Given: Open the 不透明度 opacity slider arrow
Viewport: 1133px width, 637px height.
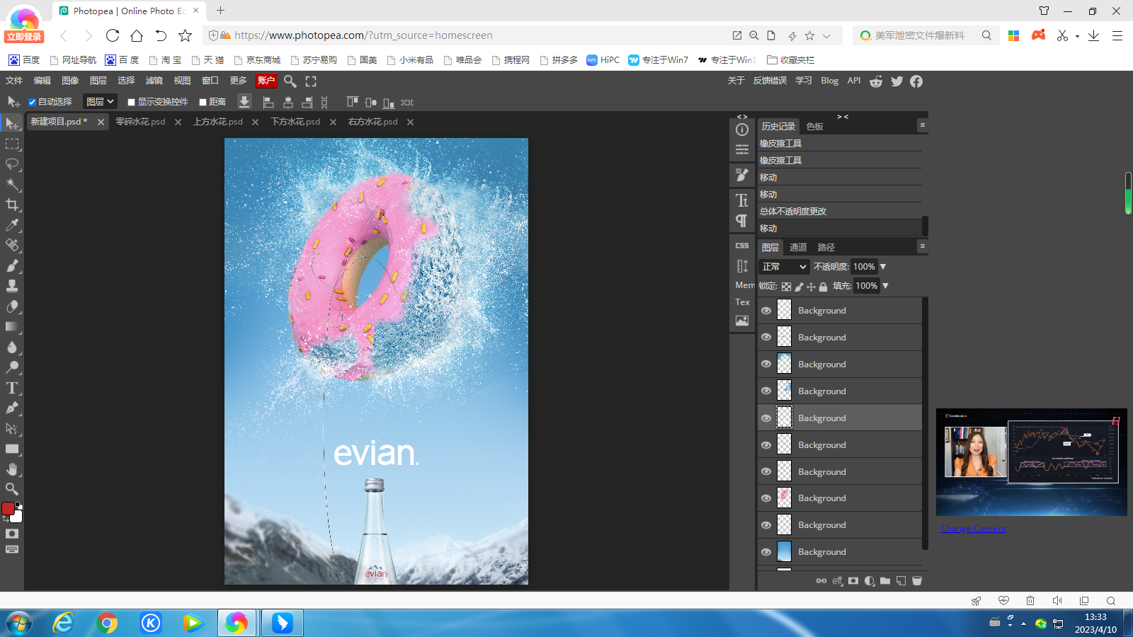Looking at the screenshot, I should coord(883,267).
